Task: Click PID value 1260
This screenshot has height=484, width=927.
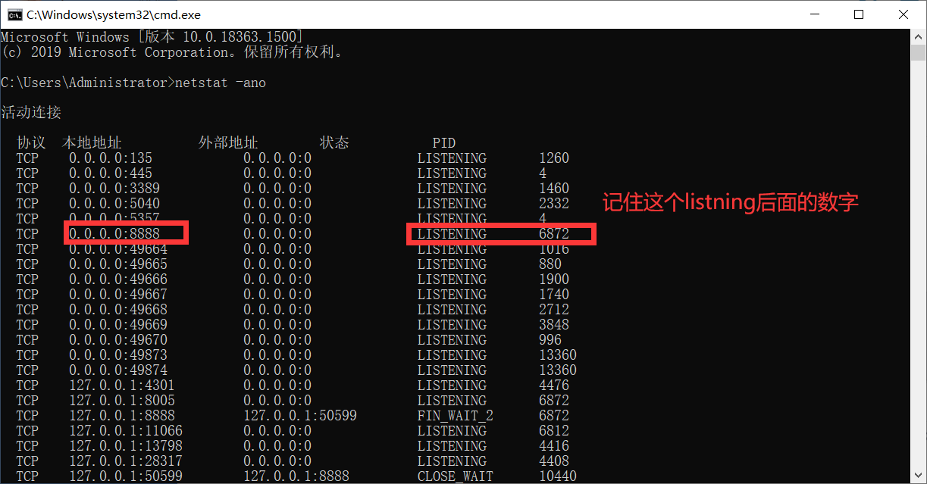Action: (x=554, y=158)
